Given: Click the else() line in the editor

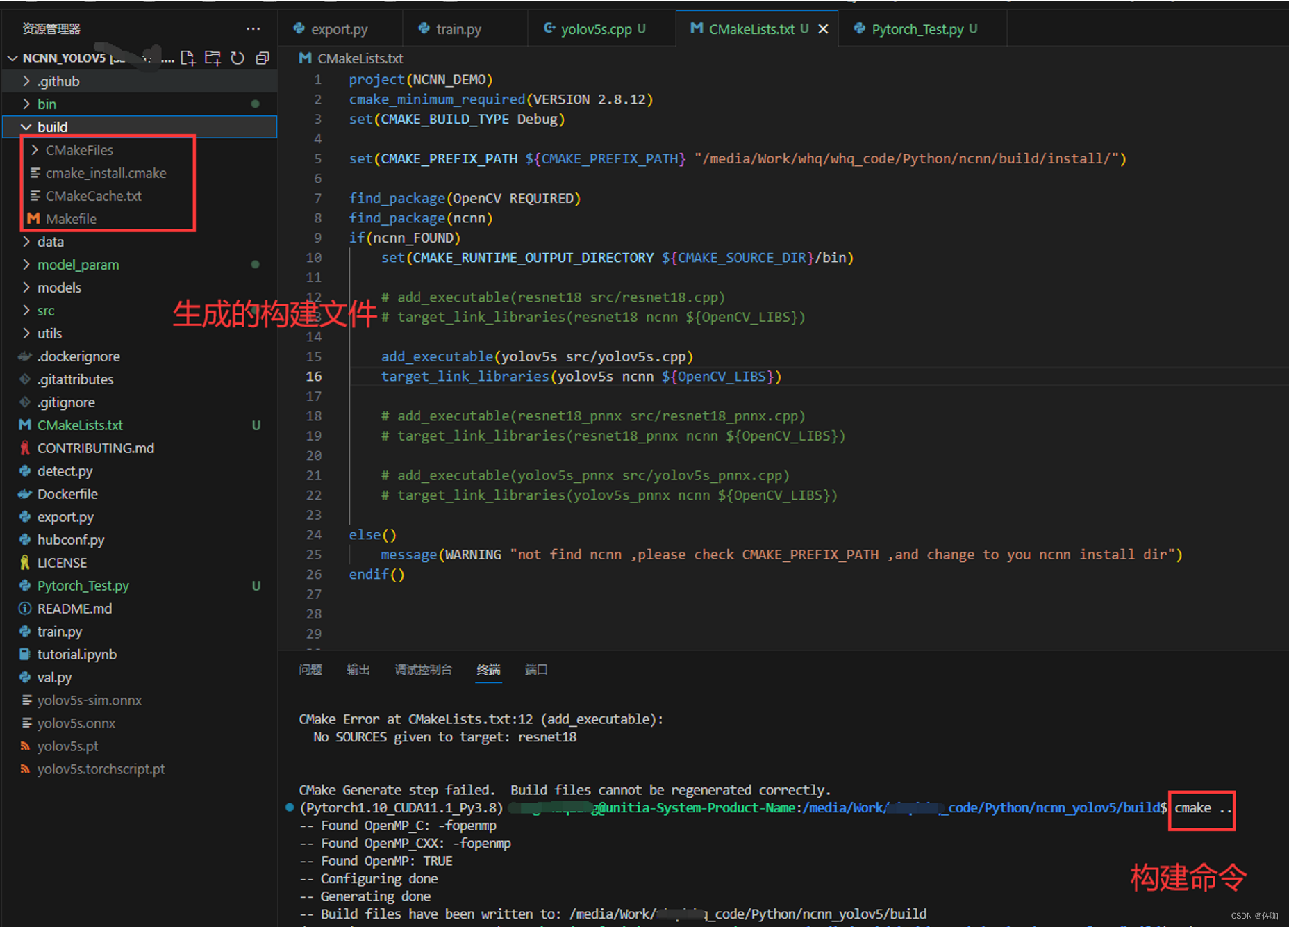Looking at the screenshot, I should click(372, 535).
